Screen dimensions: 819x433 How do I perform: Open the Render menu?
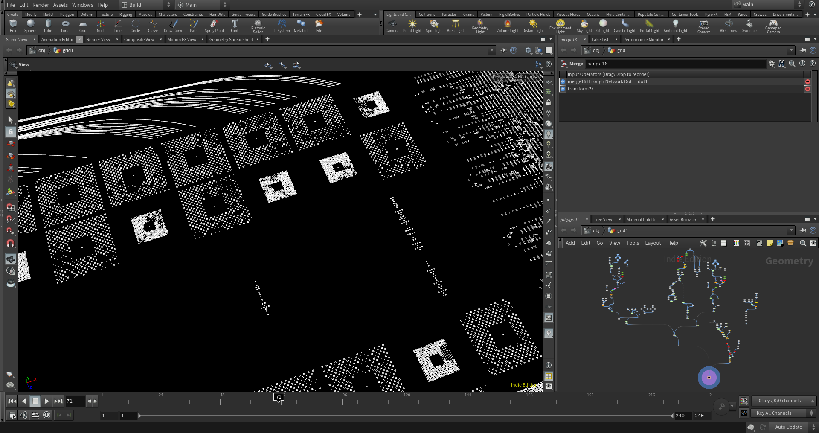pos(41,5)
